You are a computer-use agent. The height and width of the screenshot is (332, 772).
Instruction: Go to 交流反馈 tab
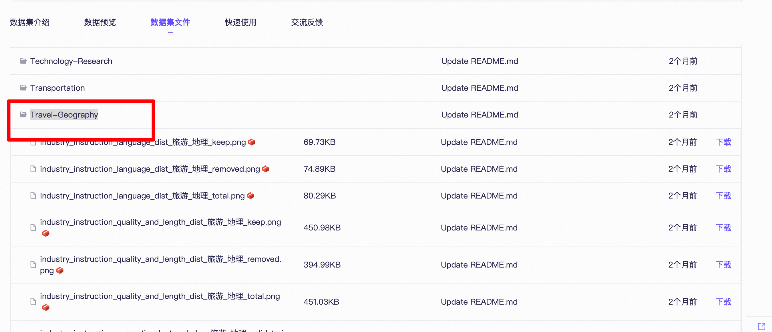point(307,23)
